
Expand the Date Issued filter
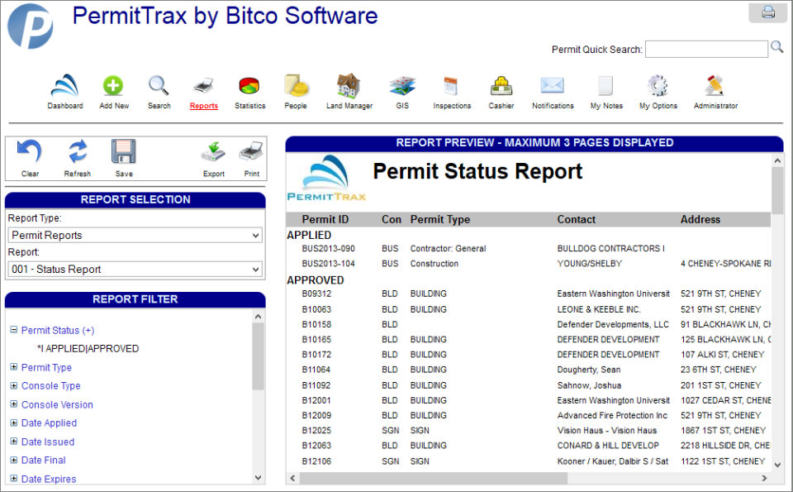click(x=14, y=442)
